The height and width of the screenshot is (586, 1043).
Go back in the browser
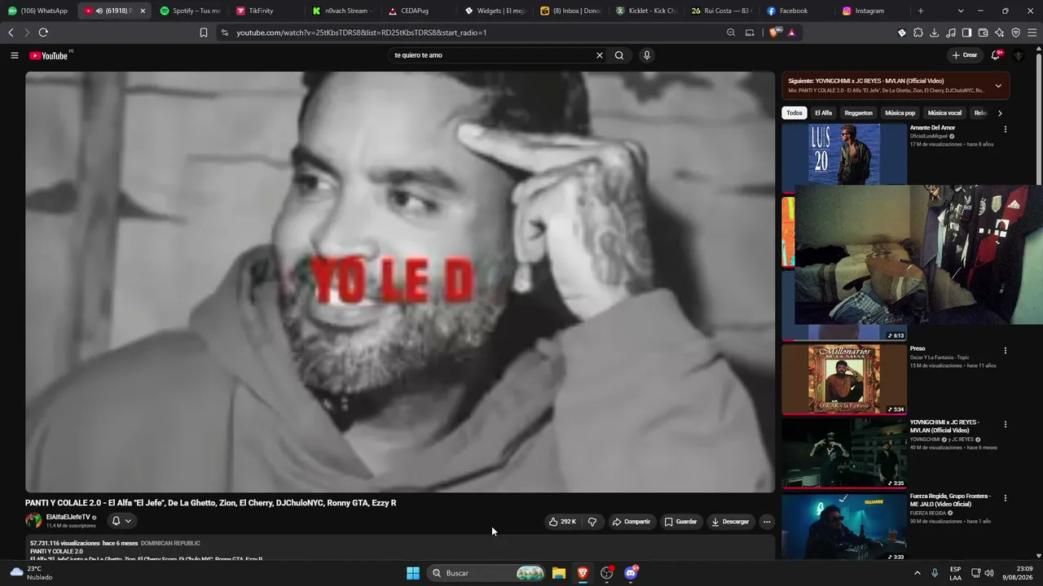11,33
